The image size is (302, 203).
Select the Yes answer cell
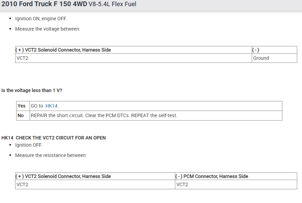[x=21, y=106]
